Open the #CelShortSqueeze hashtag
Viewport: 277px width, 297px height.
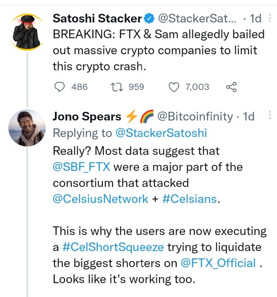pyautogui.click(x=113, y=247)
